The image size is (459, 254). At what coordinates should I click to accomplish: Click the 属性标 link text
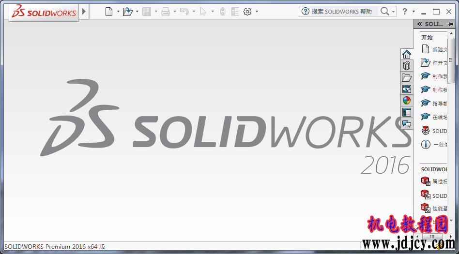click(x=440, y=181)
